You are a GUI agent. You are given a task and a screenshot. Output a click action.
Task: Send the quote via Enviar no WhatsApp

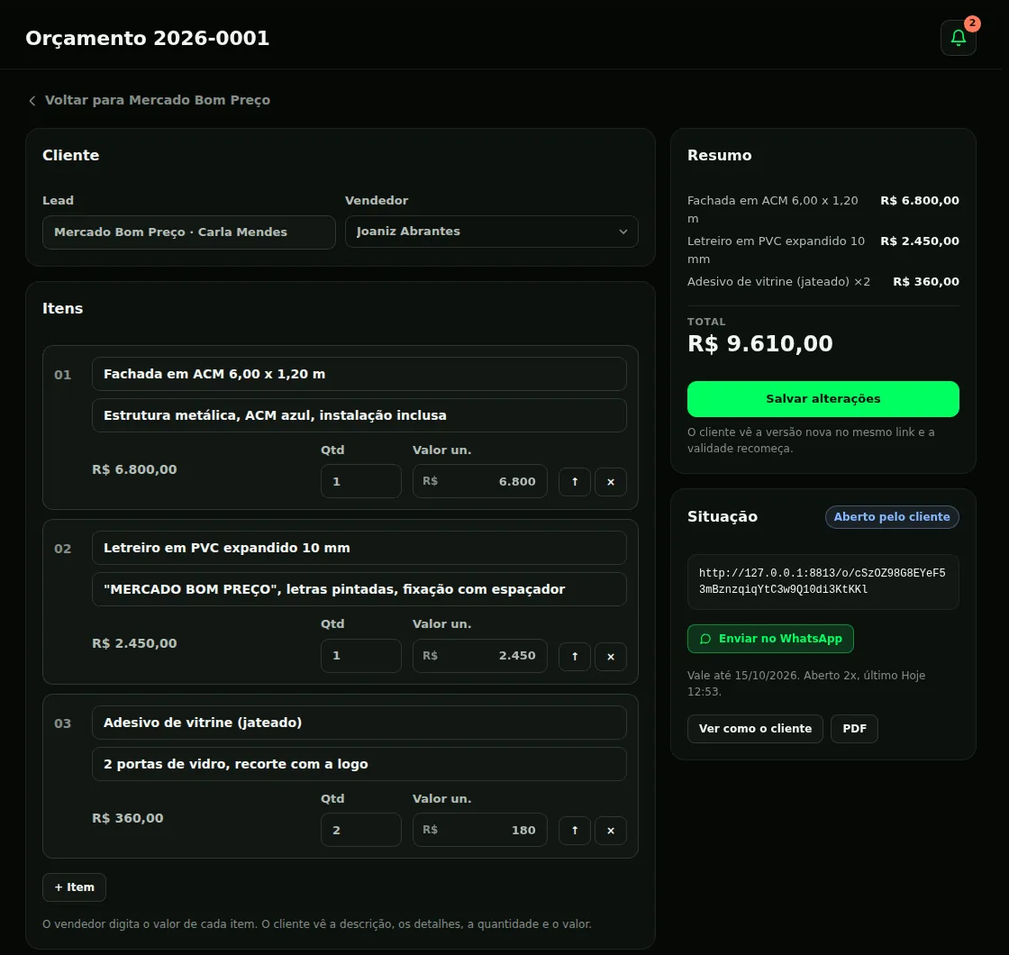(x=769, y=639)
